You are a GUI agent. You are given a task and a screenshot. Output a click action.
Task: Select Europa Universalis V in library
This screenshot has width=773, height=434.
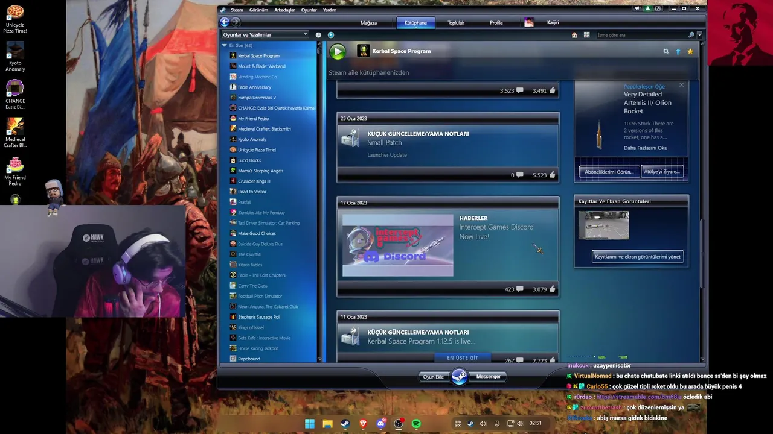click(x=257, y=98)
